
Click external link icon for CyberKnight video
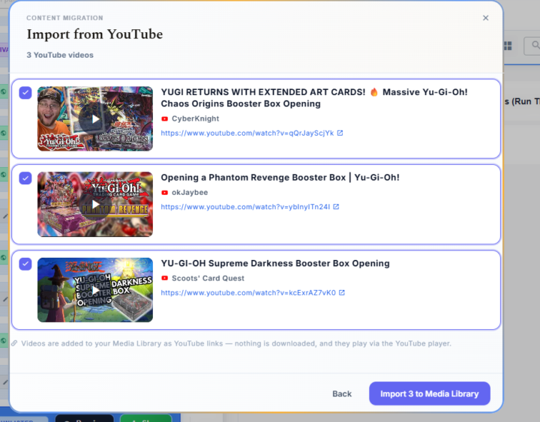[x=340, y=133]
